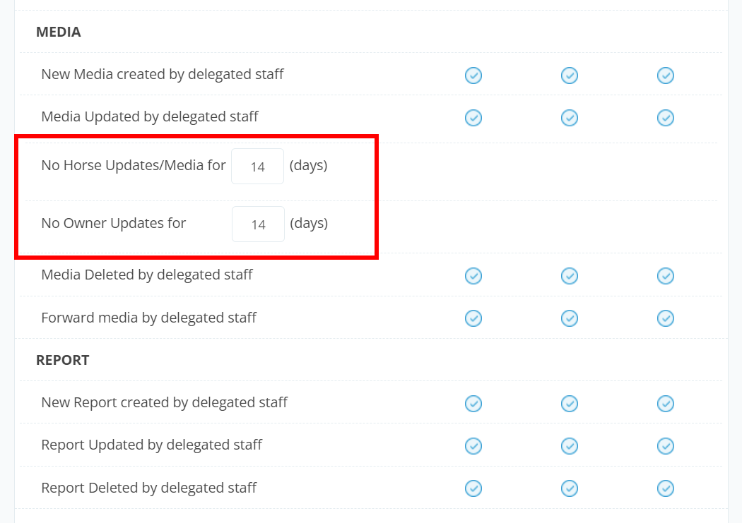Toggle third checkbox for Media Deleted row
The image size is (742, 523).
pos(666,275)
